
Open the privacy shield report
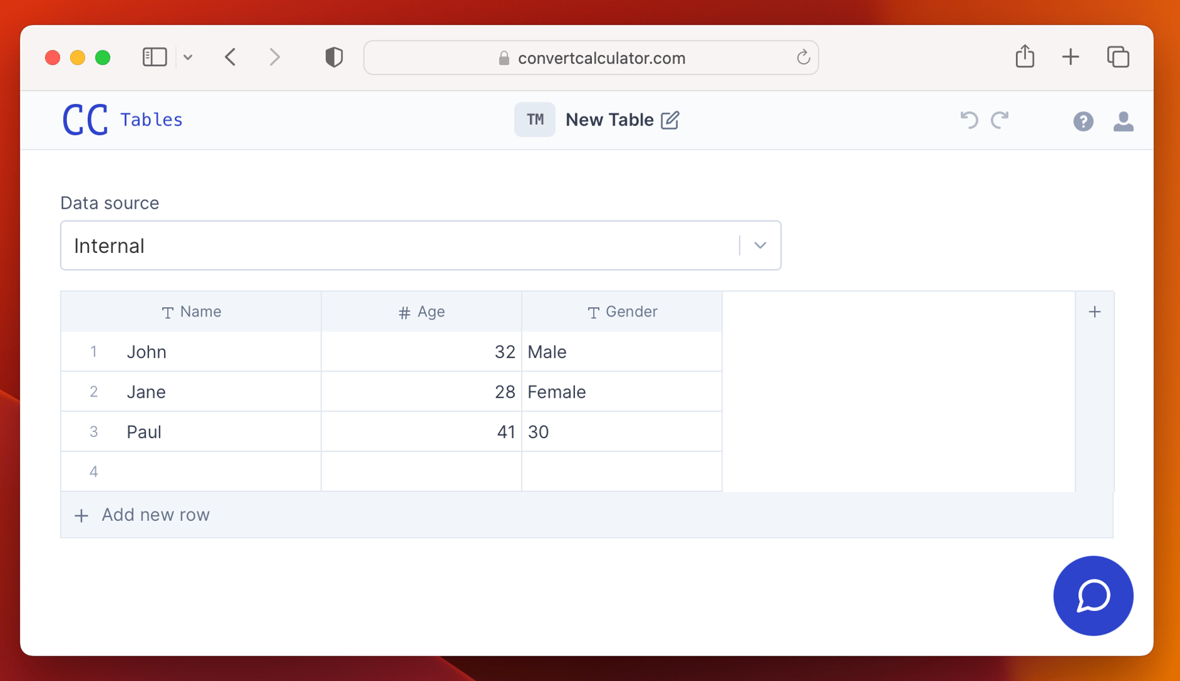point(334,57)
